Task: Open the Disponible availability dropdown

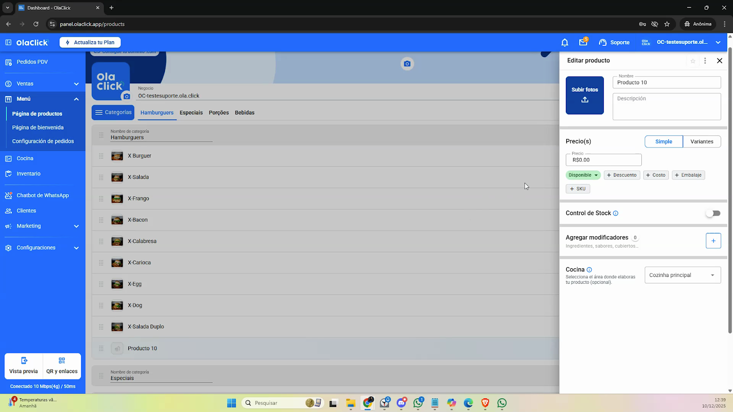Action: point(583,175)
